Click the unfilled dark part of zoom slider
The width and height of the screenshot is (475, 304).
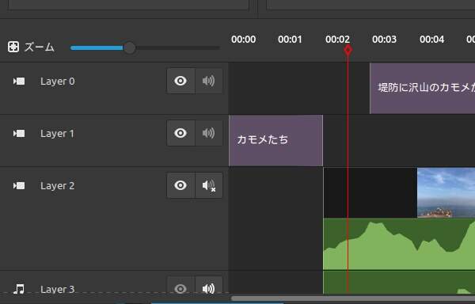(x=177, y=47)
